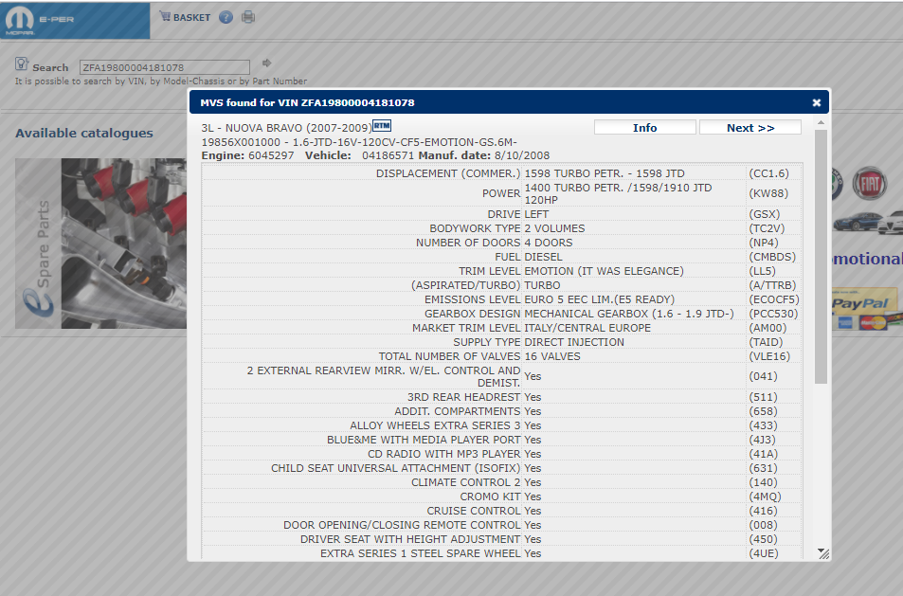Click EXTRA SERIES 1 STEEL SPARE WHEEL label

click(421, 553)
